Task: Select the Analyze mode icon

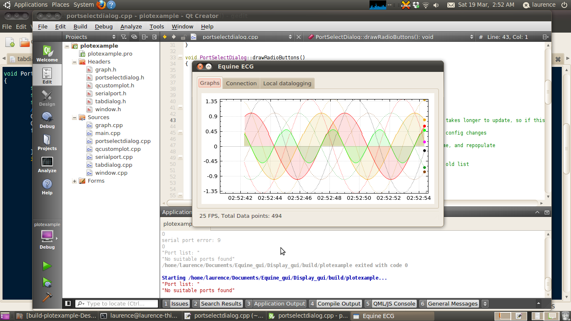Action: coord(47,164)
